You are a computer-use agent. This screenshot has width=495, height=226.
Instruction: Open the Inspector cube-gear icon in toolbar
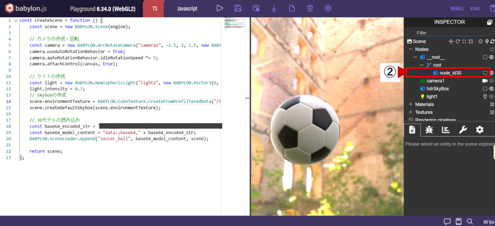[x=256, y=8]
